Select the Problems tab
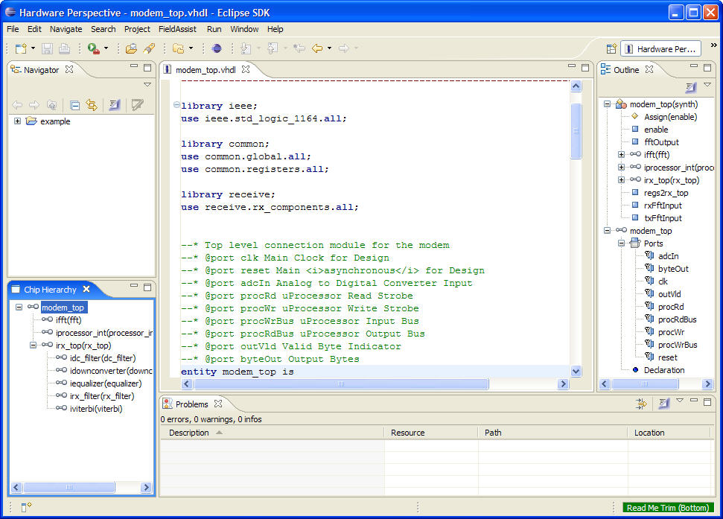The width and height of the screenshot is (723, 519). pos(192,404)
